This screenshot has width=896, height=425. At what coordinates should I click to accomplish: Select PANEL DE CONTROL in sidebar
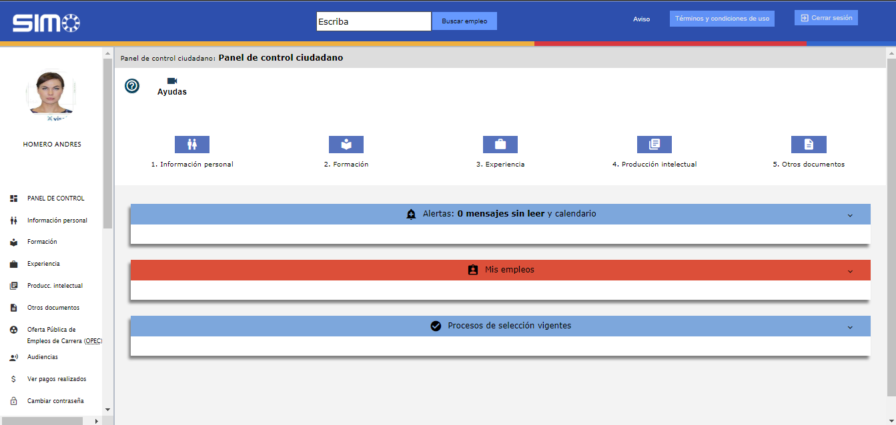[55, 199]
